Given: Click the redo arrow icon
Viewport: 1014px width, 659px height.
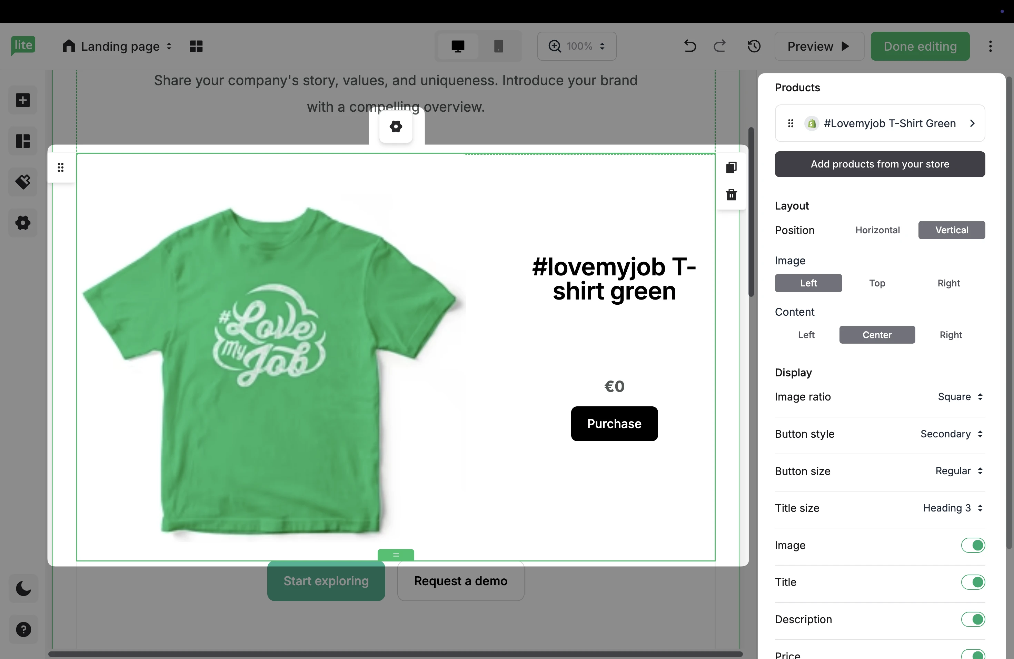Looking at the screenshot, I should point(719,46).
